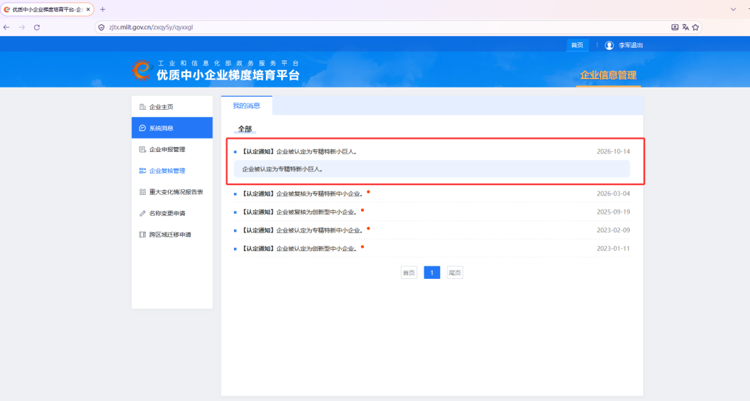The image size is (750, 401).
Task: Click 李军退出 to log out
Action: click(631, 45)
